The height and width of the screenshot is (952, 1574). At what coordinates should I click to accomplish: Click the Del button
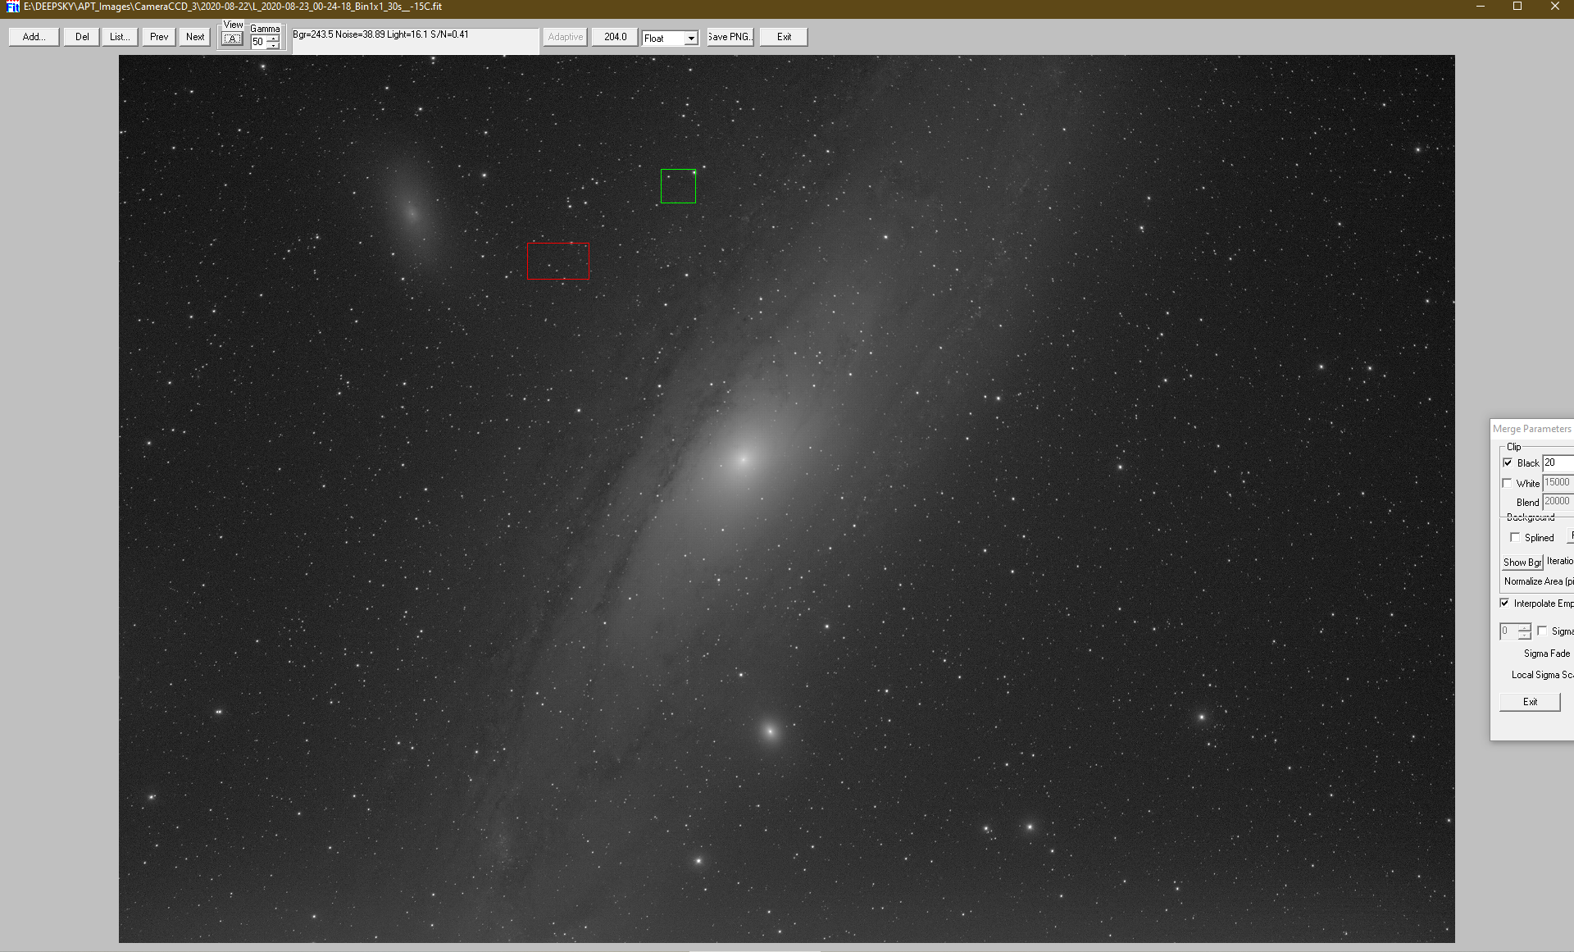point(82,37)
